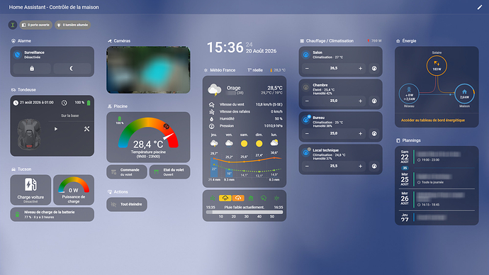Image resolution: width=489 pixels, height=275 pixels.
Task: Click the orange rain-flood alert icon
Action: (238, 198)
